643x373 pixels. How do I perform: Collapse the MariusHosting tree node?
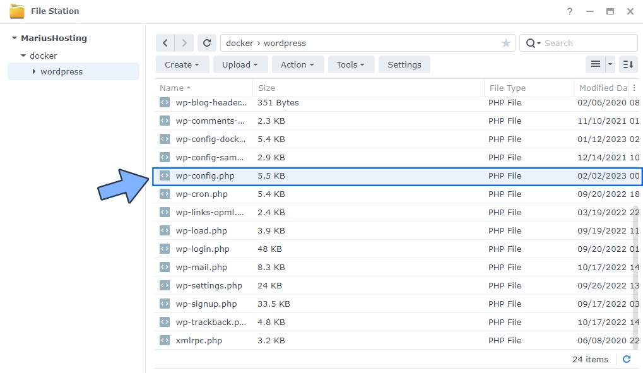click(x=15, y=38)
